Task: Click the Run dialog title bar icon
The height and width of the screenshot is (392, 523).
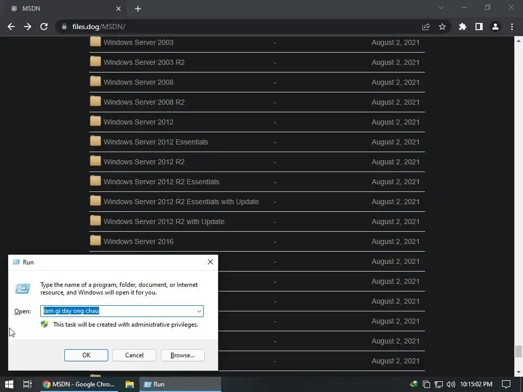Action: 16,262
